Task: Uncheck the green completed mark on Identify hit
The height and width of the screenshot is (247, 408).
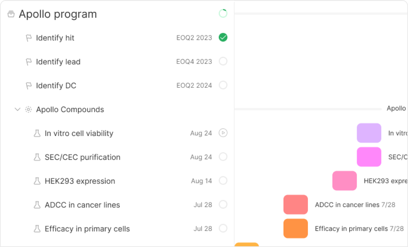Action: pos(223,37)
